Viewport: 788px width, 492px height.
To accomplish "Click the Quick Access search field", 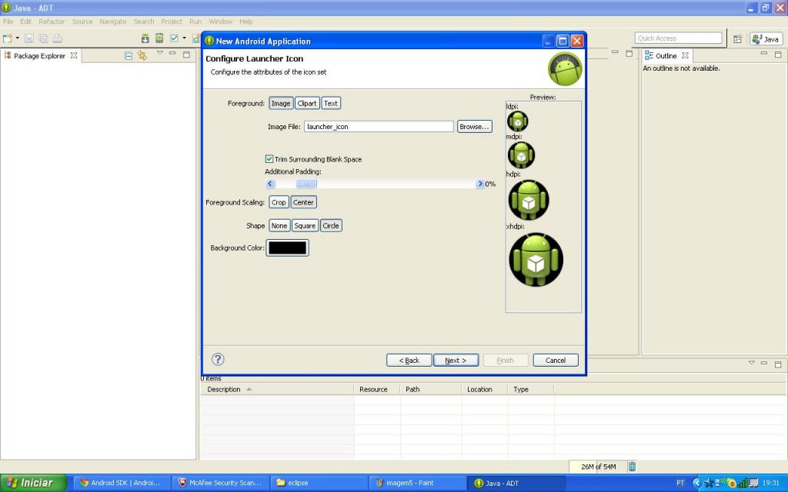I will pos(679,38).
